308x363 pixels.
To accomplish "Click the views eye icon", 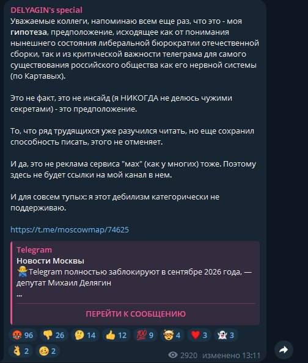I will coord(173,354).
